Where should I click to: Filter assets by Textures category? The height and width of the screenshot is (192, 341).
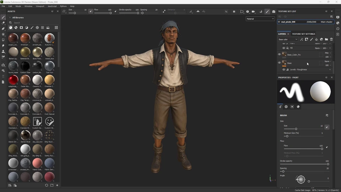pyautogui.click(x=43, y=28)
